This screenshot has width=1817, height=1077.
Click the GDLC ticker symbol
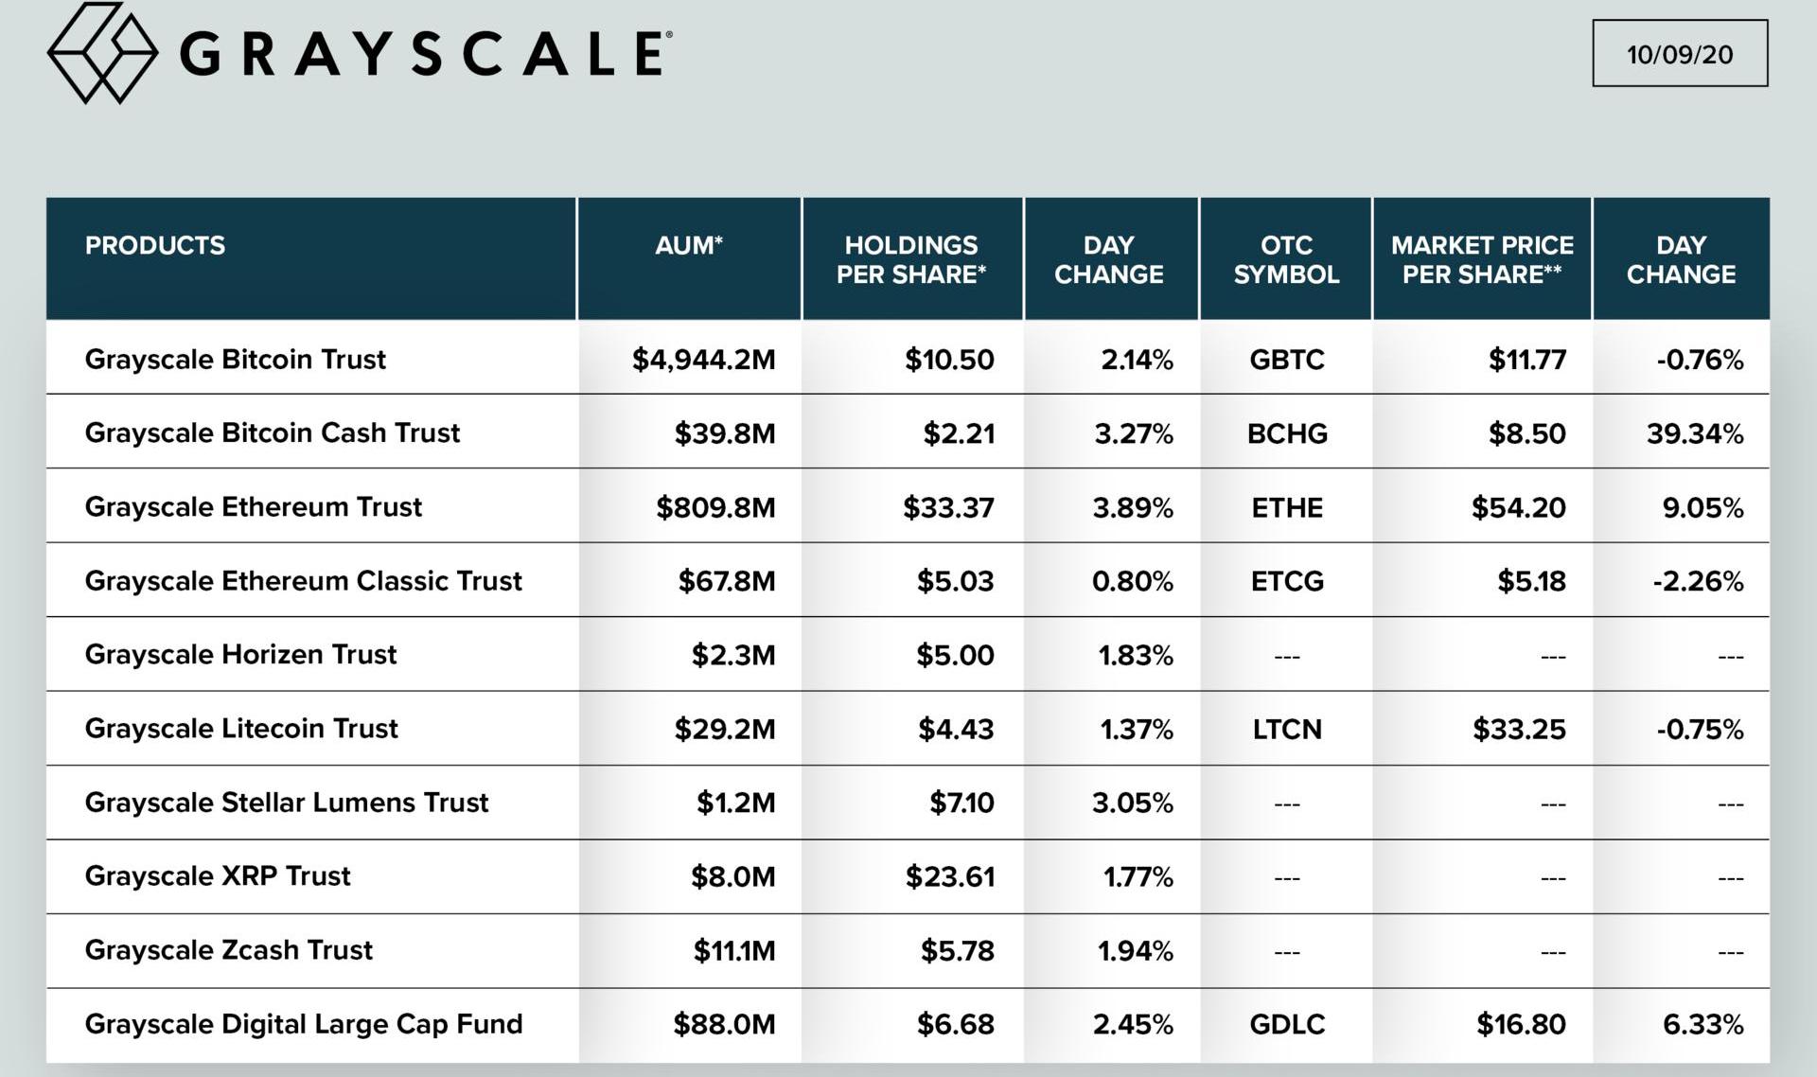(x=1287, y=1024)
